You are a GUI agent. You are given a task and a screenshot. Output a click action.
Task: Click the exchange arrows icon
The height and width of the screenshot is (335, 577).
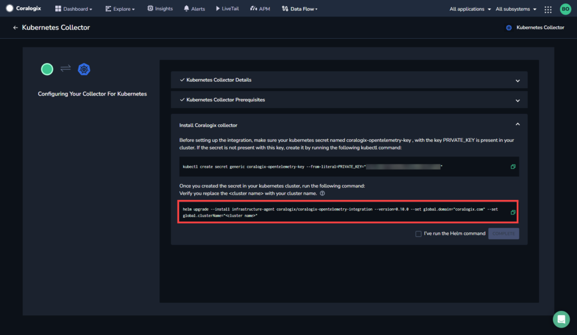(x=65, y=68)
